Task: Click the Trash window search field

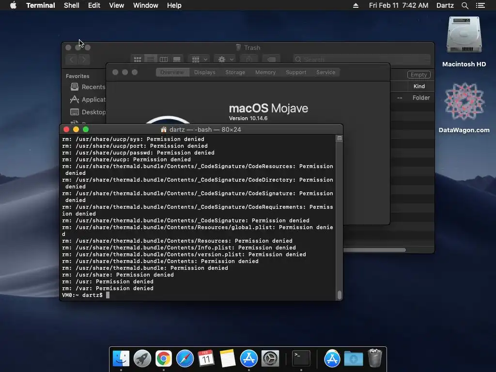Action: (x=361, y=60)
